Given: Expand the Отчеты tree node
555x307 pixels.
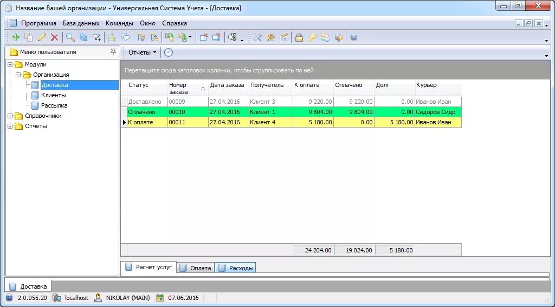Looking at the screenshot, I should click(x=10, y=126).
